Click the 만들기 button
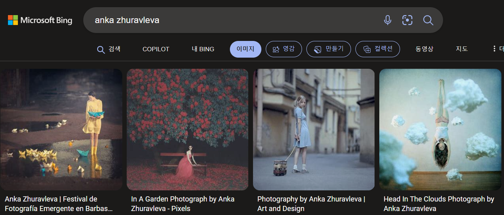Screen dimensions: 504x215 coord(329,49)
